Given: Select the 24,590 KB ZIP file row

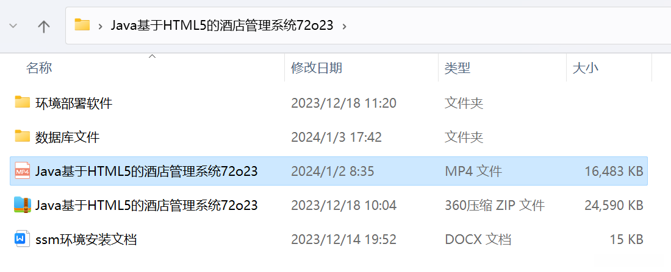Looking at the screenshot, I should pyautogui.click(x=329, y=206).
